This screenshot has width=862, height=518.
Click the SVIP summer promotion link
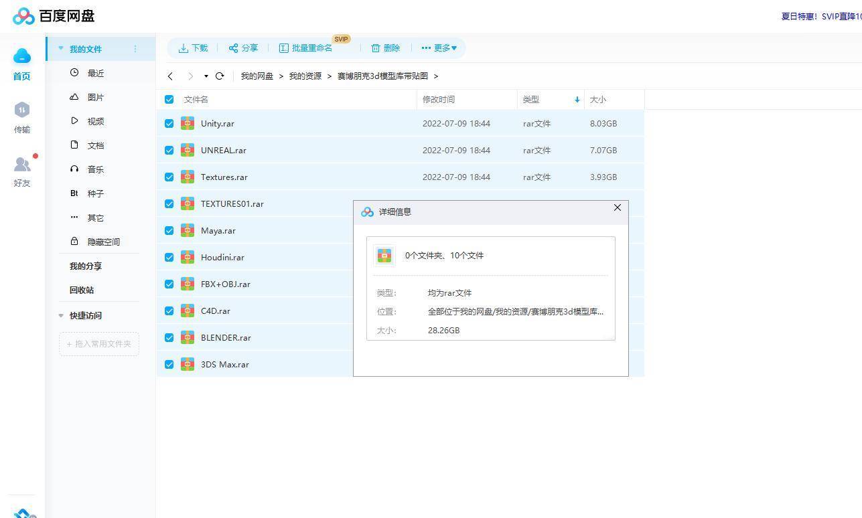point(821,16)
